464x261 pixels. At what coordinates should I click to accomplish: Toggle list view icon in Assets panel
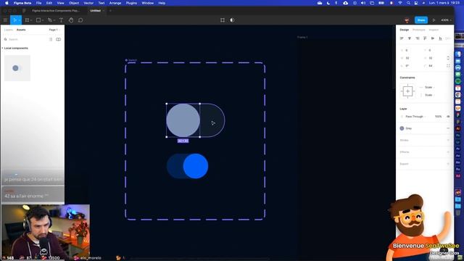click(51, 39)
